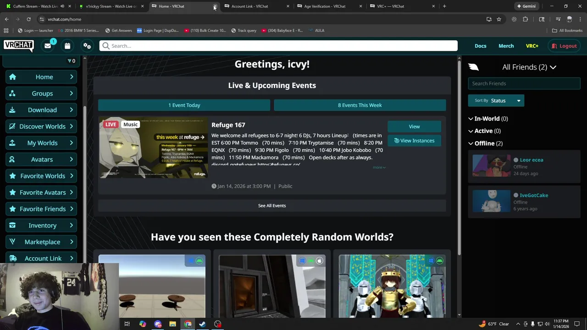Open the notifications envelope icon
The image size is (587, 330).
click(48, 46)
